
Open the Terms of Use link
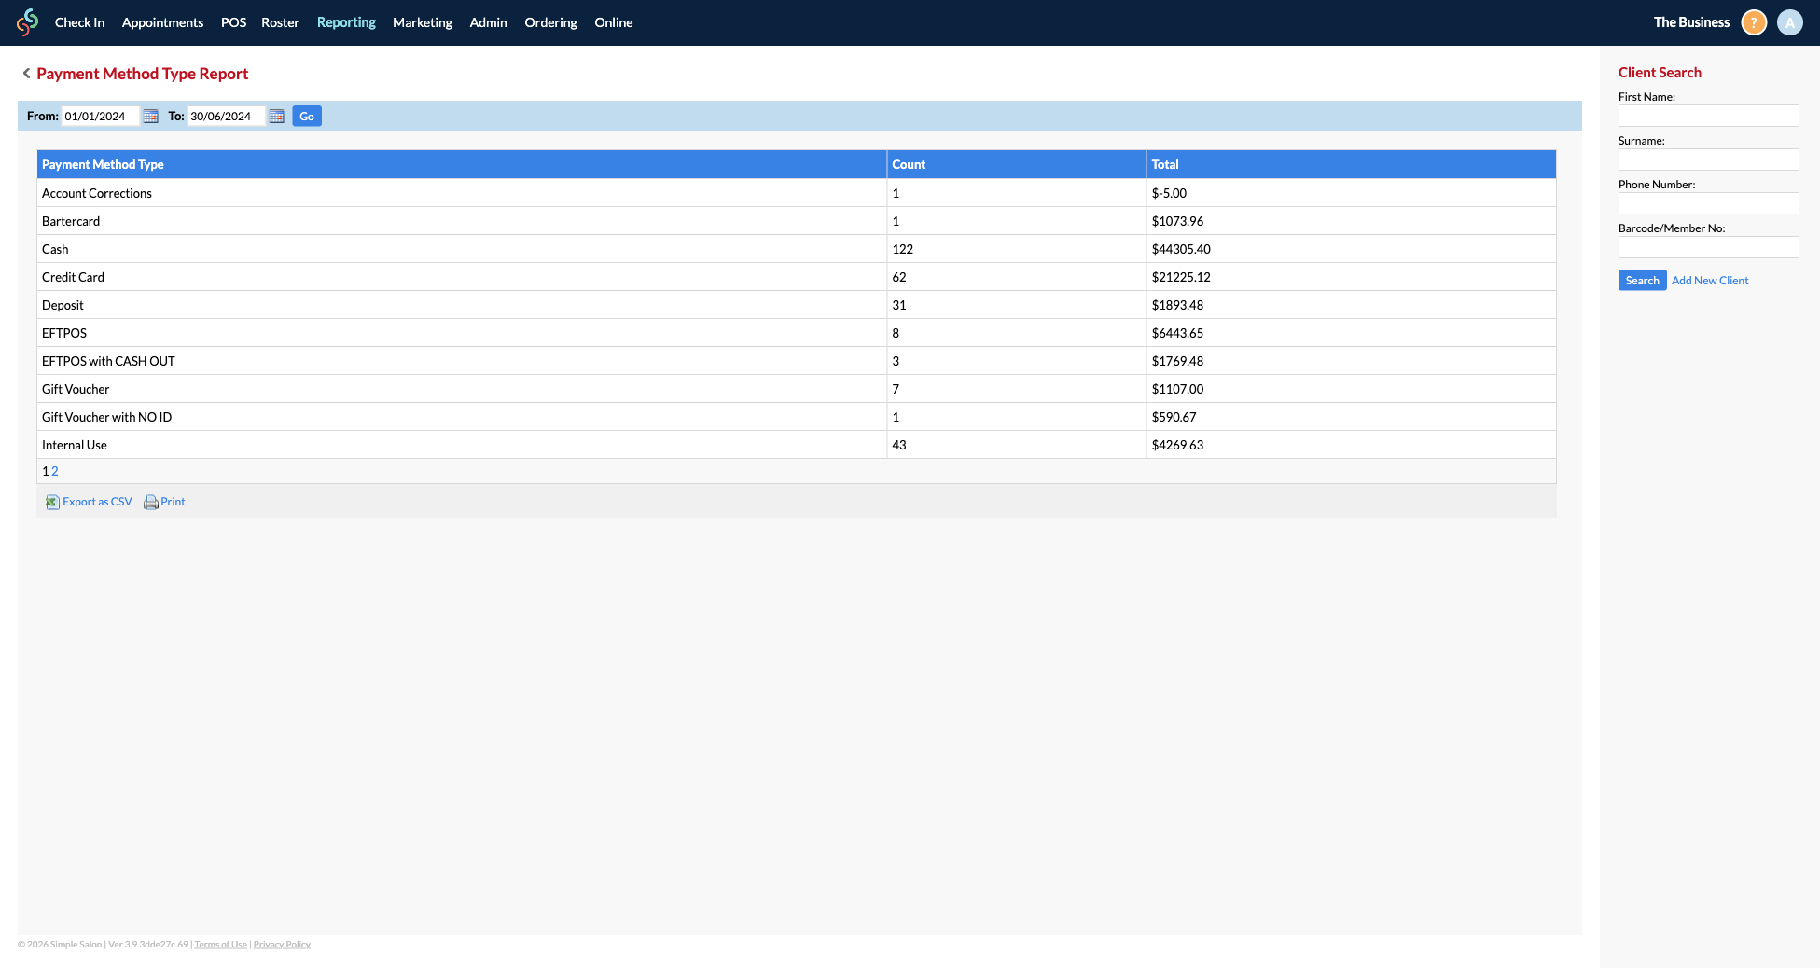[x=220, y=944]
